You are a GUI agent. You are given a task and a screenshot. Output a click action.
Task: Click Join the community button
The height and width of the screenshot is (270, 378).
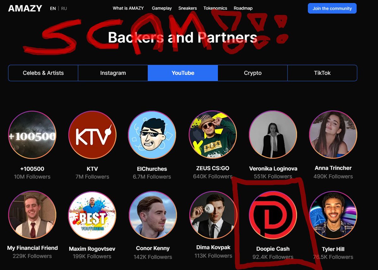(332, 9)
